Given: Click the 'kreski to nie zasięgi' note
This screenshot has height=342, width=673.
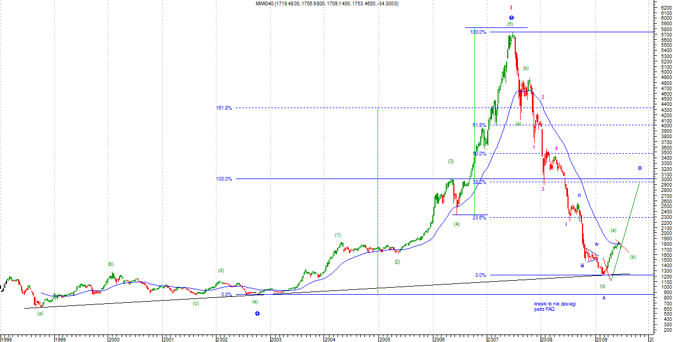Looking at the screenshot, I should [555, 304].
